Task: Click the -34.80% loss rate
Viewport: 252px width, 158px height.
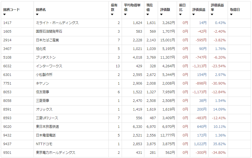Action: pyautogui.click(x=218, y=153)
